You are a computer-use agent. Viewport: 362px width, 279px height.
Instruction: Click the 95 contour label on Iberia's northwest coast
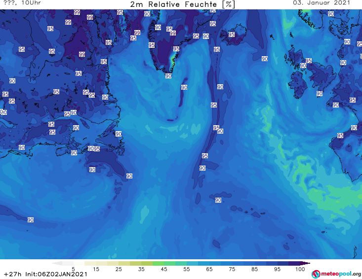click(x=340, y=136)
